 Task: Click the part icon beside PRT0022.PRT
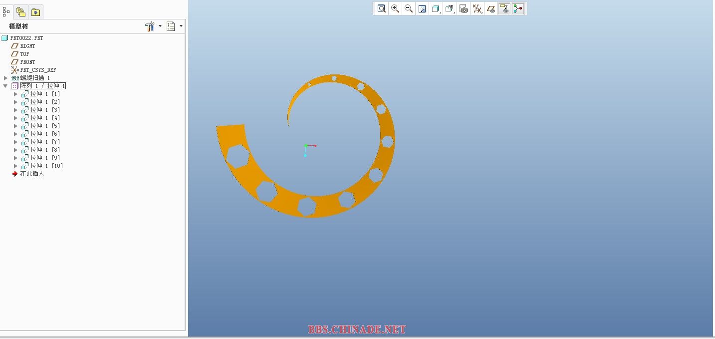tap(5, 38)
